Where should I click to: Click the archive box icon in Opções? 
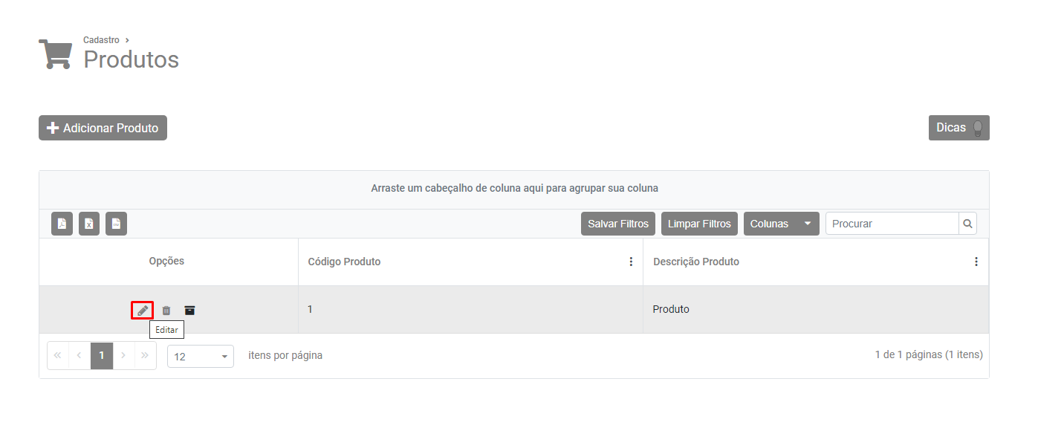coord(189,310)
